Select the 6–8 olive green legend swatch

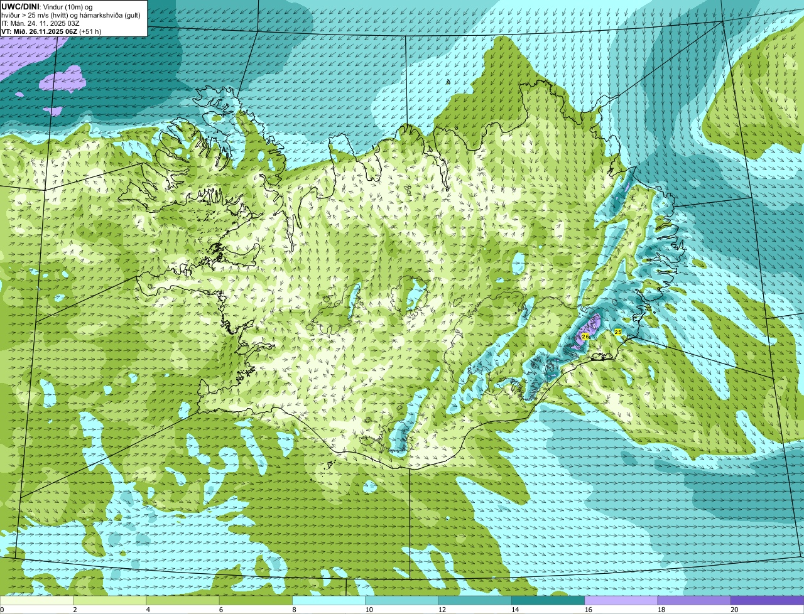point(256,600)
